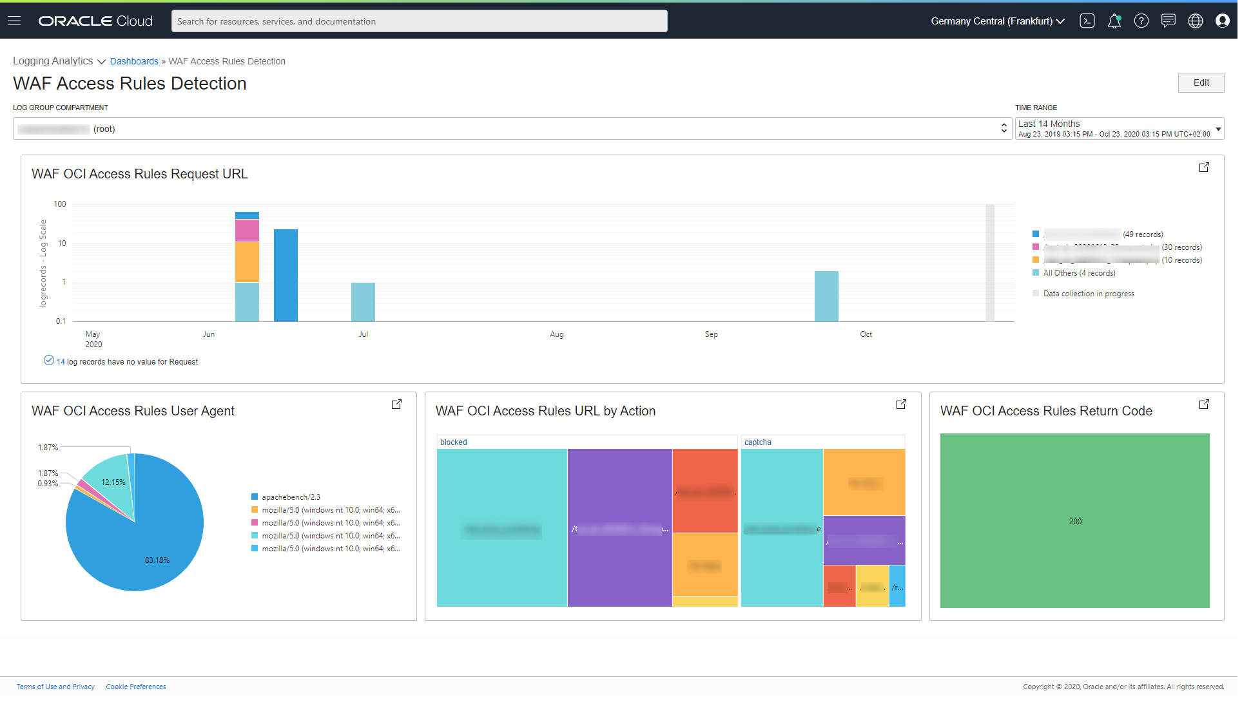The image size is (1242, 702).
Task: Go to the Dashboards breadcrumb link
Action: (x=134, y=62)
